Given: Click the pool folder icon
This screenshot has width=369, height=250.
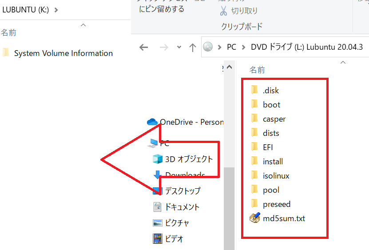Looking at the screenshot, I should (254, 189).
